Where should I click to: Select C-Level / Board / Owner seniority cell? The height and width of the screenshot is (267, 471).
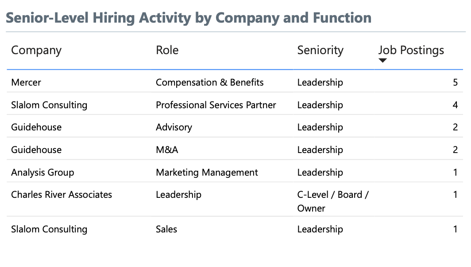point(333,201)
